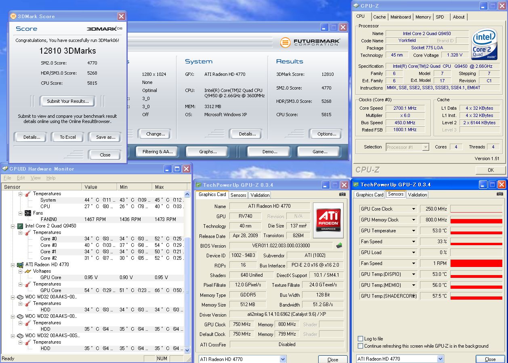Open the card selector dropdown in GPU-Z Sensors window
The width and height of the screenshot is (508, 363).
point(440,359)
